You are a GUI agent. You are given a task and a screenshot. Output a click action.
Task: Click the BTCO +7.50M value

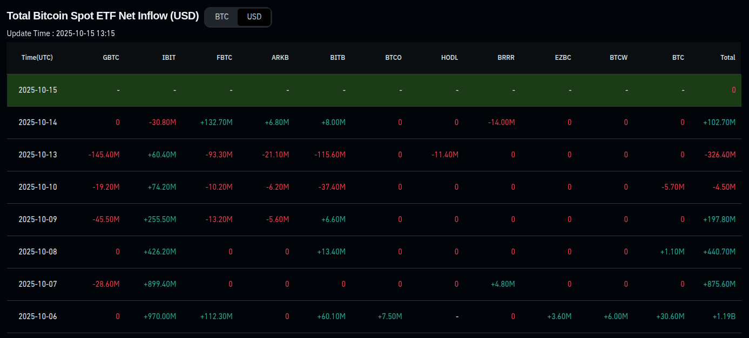390,316
